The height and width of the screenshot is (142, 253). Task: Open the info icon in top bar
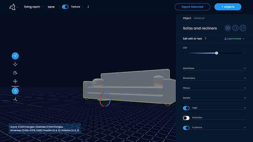pos(88,7)
